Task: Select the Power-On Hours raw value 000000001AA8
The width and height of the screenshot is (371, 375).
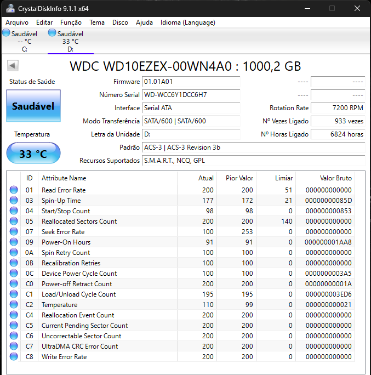Action: [x=328, y=242]
